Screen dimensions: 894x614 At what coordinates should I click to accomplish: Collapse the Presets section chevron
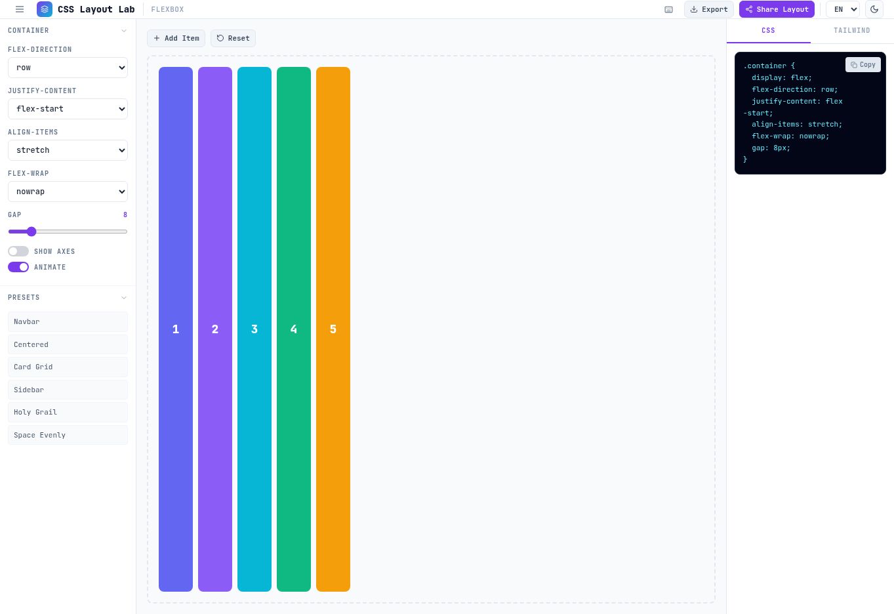click(x=124, y=297)
